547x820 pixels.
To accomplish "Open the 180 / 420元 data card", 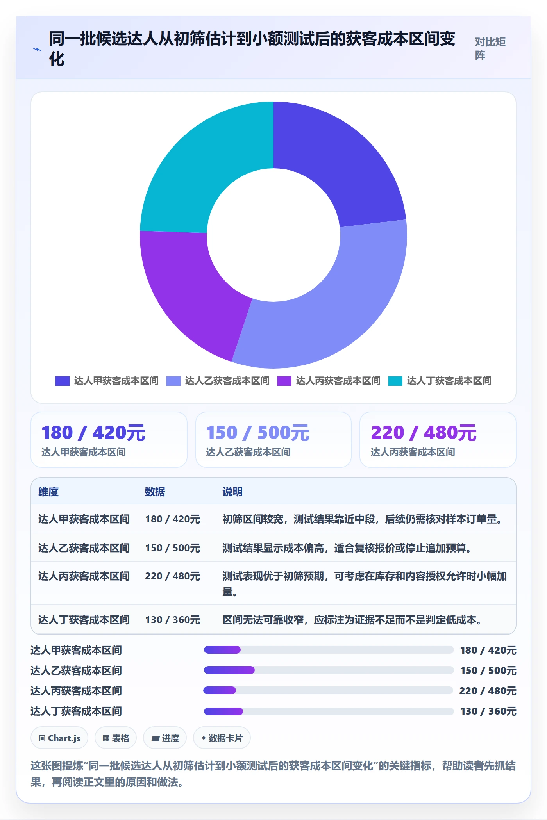I will pos(109,440).
